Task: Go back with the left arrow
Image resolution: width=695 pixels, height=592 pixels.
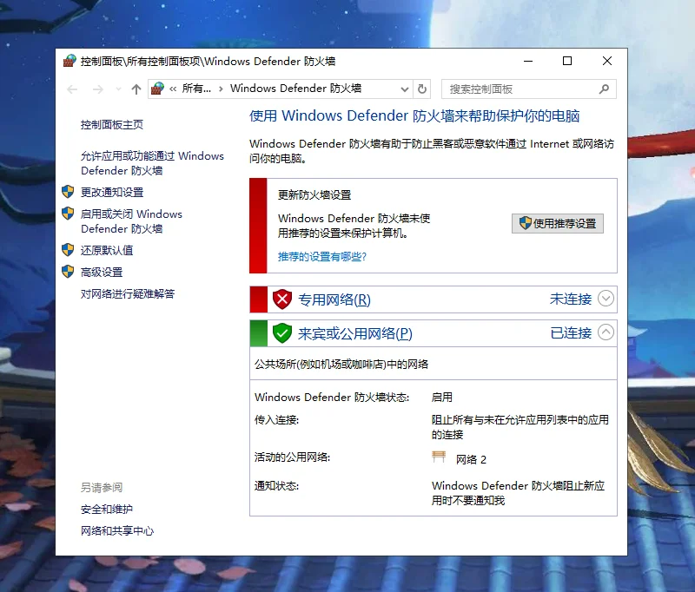Action: [72, 89]
